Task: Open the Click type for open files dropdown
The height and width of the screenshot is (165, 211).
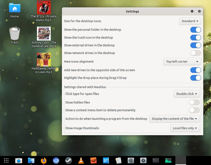Action: [187, 94]
